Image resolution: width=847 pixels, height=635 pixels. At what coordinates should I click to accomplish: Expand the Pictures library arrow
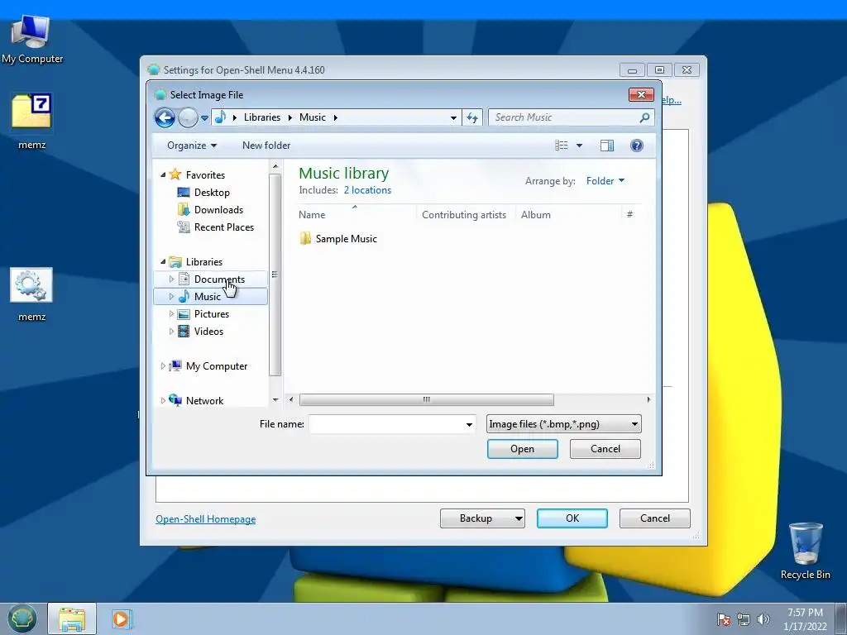pyautogui.click(x=171, y=313)
